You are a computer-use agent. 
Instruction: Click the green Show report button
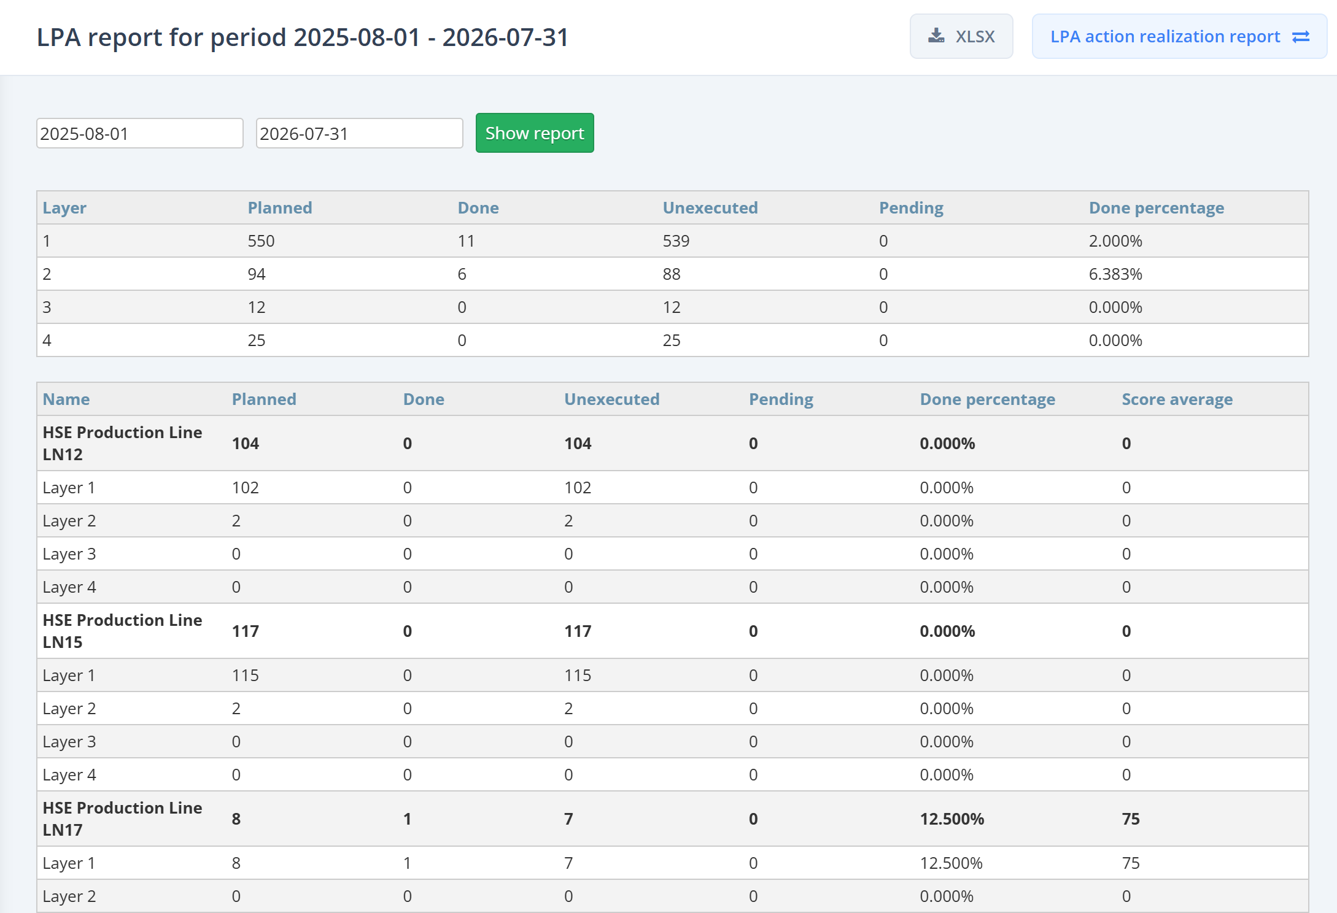(x=535, y=133)
